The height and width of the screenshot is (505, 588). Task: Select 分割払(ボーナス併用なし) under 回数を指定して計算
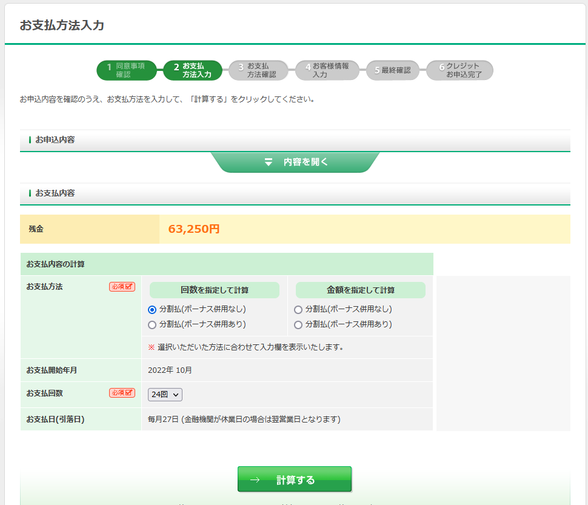click(x=152, y=310)
